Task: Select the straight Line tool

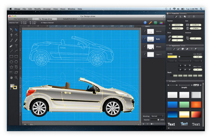Action: click(11, 51)
